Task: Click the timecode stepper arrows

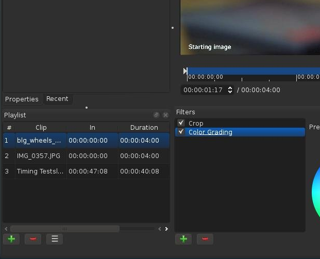Action: click(x=230, y=90)
